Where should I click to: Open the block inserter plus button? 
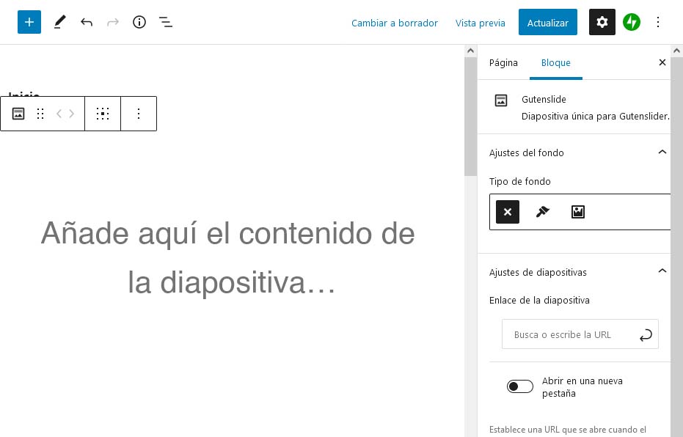29,22
